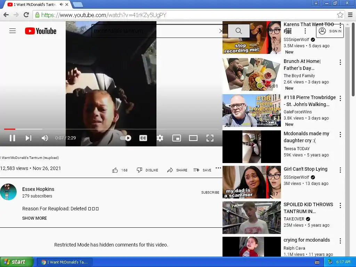
Task: Mute the video volume
Action: (45, 138)
